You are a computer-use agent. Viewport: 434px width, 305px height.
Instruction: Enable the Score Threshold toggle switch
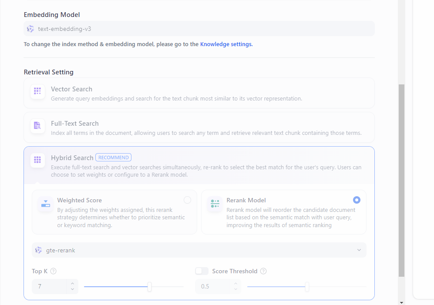pyautogui.click(x=202, y=271)
